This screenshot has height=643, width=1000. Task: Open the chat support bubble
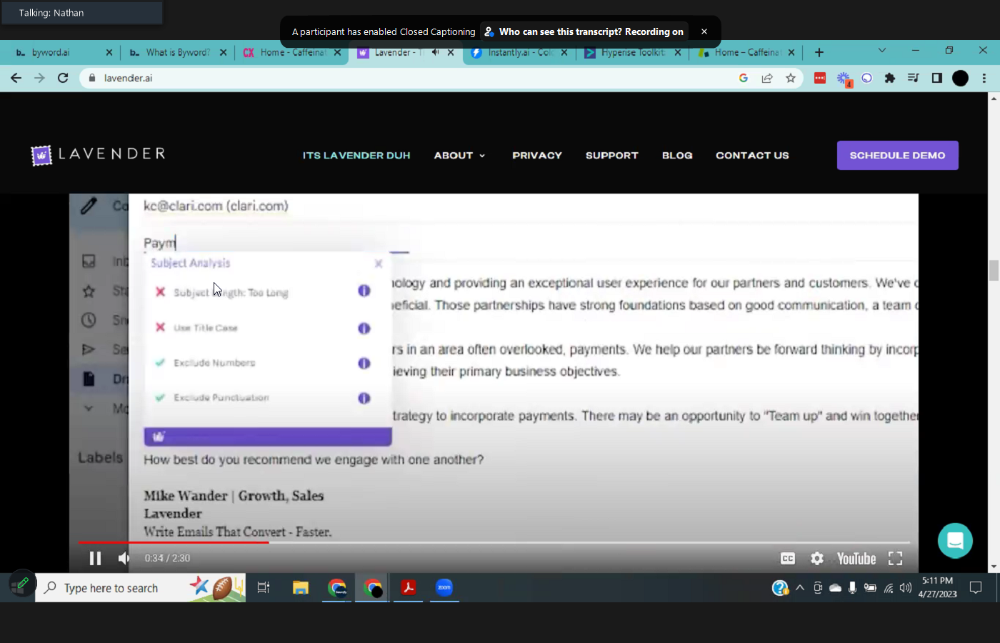[955, 541]
